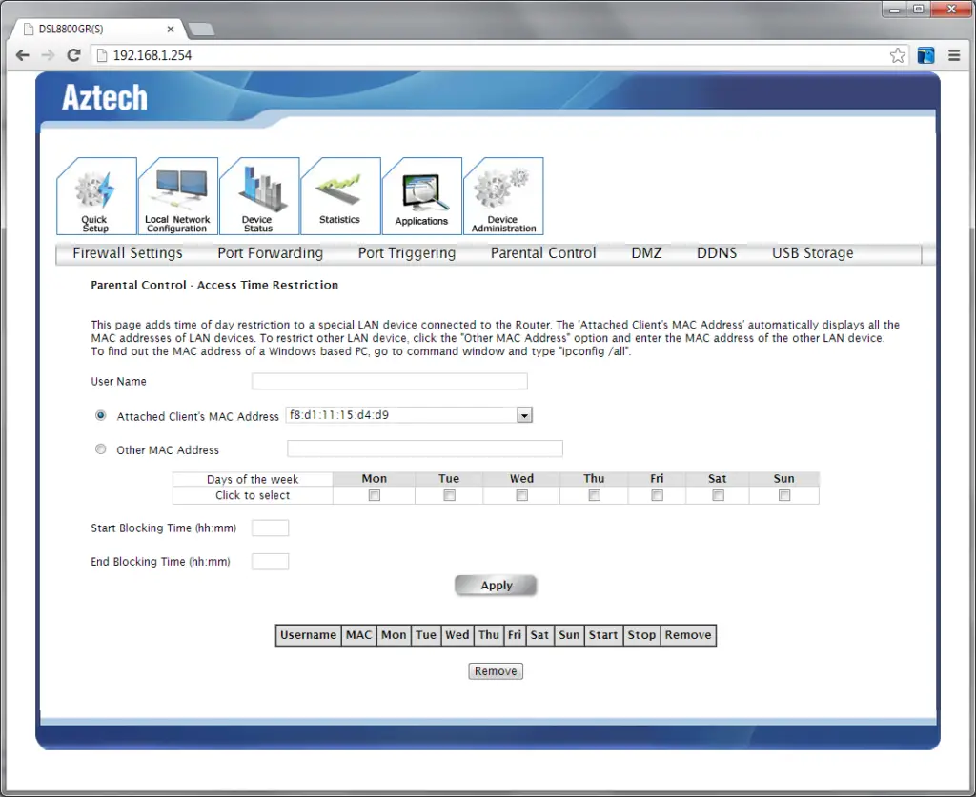Click the browser Forward arrow
976x797 pixels.
[x=48, y=55]
